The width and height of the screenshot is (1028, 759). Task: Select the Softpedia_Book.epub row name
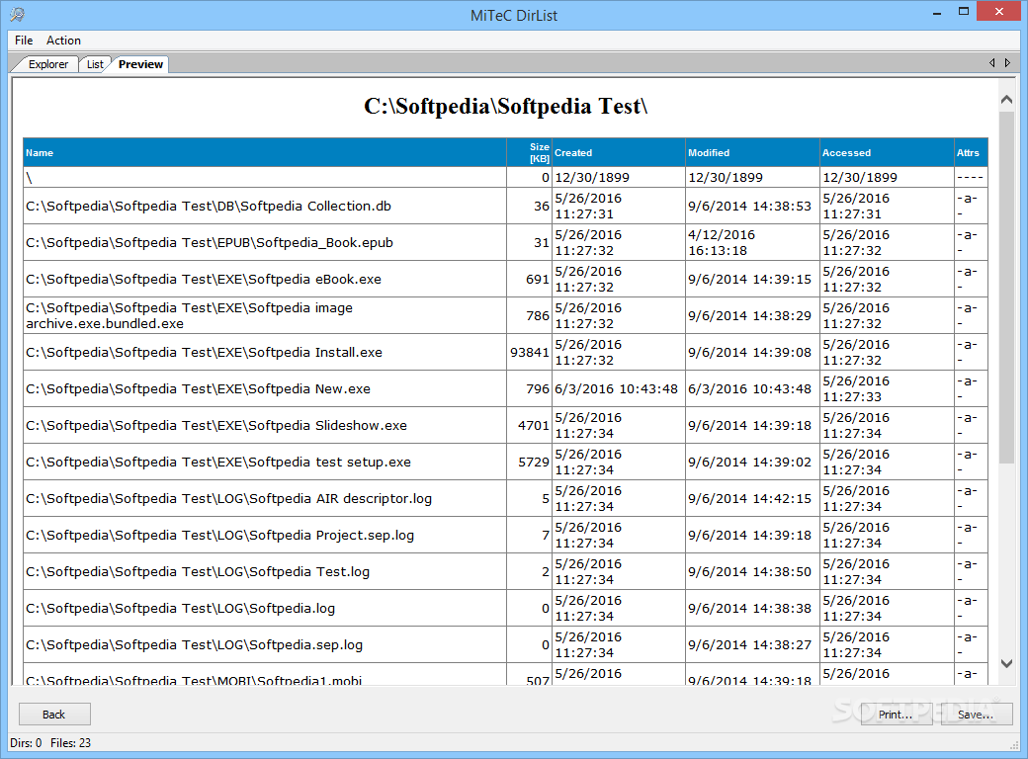(210, 242)
